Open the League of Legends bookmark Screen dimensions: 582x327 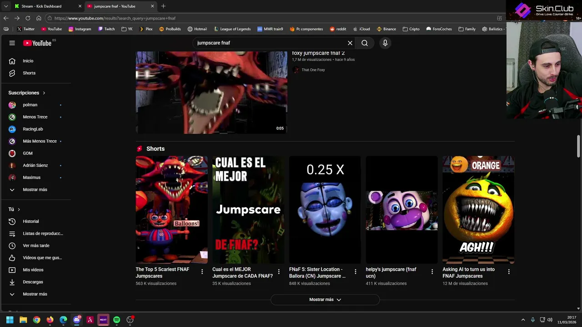pyautogui.click(x=232, y=29)
